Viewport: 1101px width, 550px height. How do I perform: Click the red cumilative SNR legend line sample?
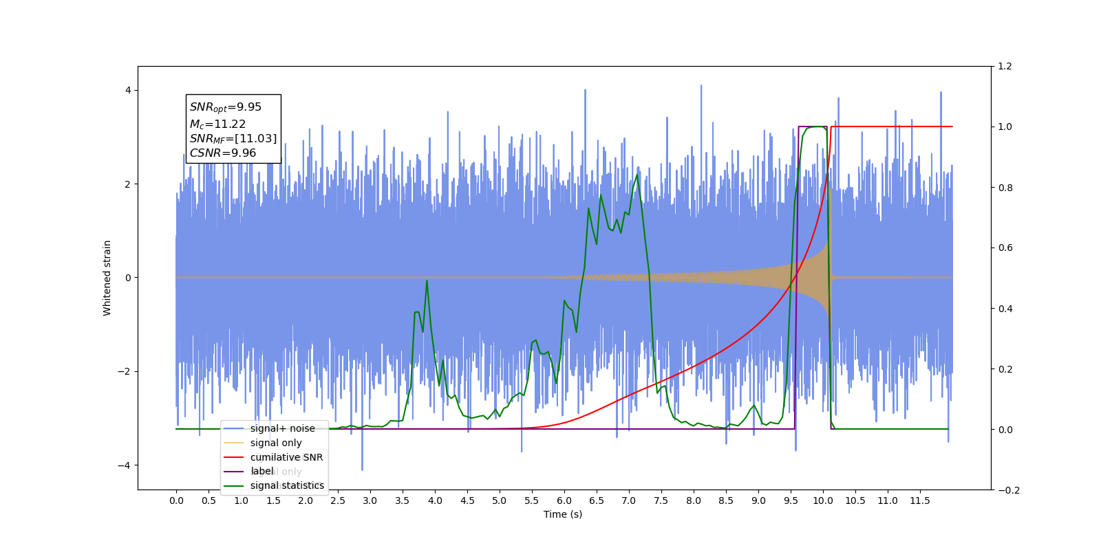234,457
